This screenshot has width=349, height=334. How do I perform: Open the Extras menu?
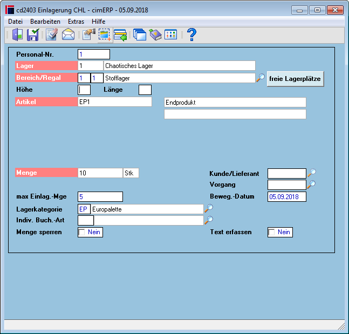click(76, 22)
